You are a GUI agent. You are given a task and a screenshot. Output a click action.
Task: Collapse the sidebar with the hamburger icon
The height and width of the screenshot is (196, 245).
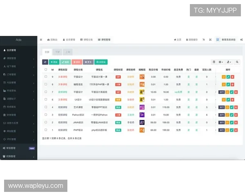point(41,40)
